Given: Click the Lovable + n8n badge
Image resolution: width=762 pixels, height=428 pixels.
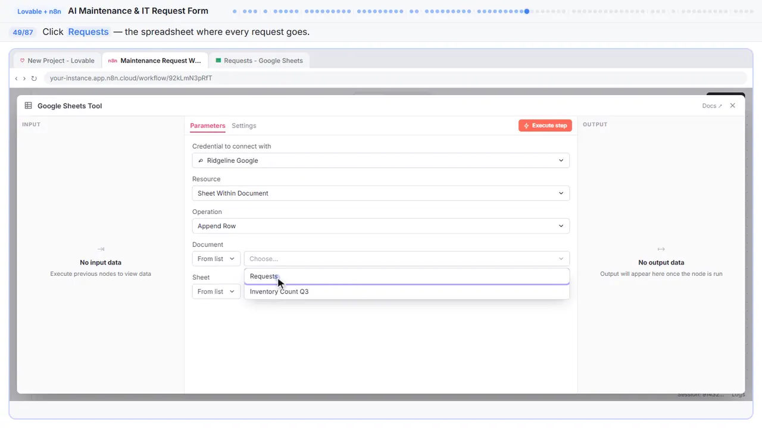Looking at the screenshot, I should [x=39, y=11].
